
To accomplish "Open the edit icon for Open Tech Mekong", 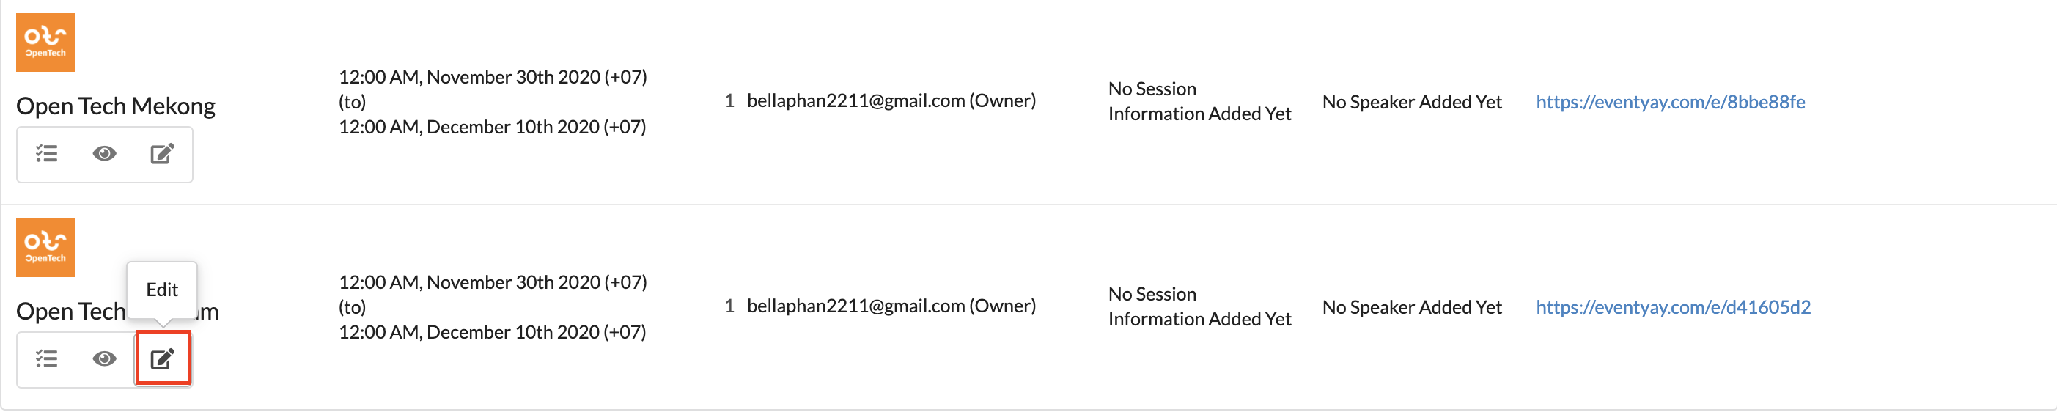I will [162, 153].
